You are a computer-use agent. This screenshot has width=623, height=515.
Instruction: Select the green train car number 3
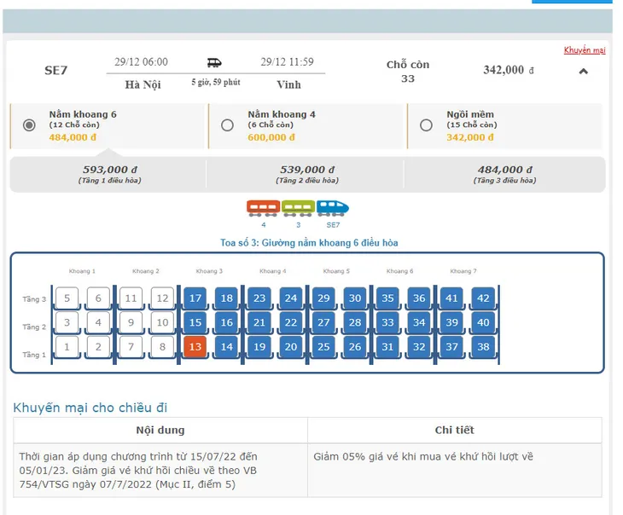pyautogui.click(x=298, y=208)
